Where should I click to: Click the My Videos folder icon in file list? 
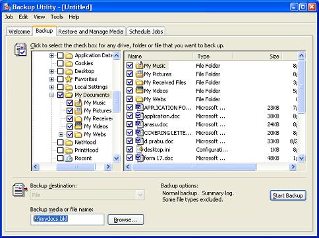tap(139, 91)
